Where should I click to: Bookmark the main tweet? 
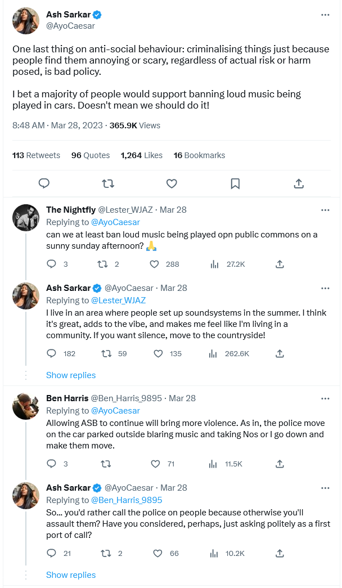(235, 183)
